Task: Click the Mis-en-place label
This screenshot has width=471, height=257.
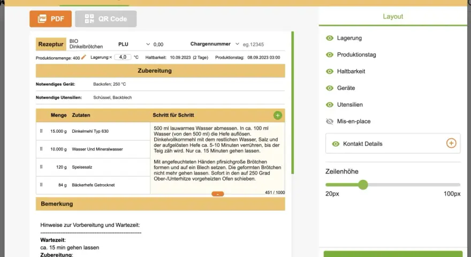Action: [x=354, y=122]
